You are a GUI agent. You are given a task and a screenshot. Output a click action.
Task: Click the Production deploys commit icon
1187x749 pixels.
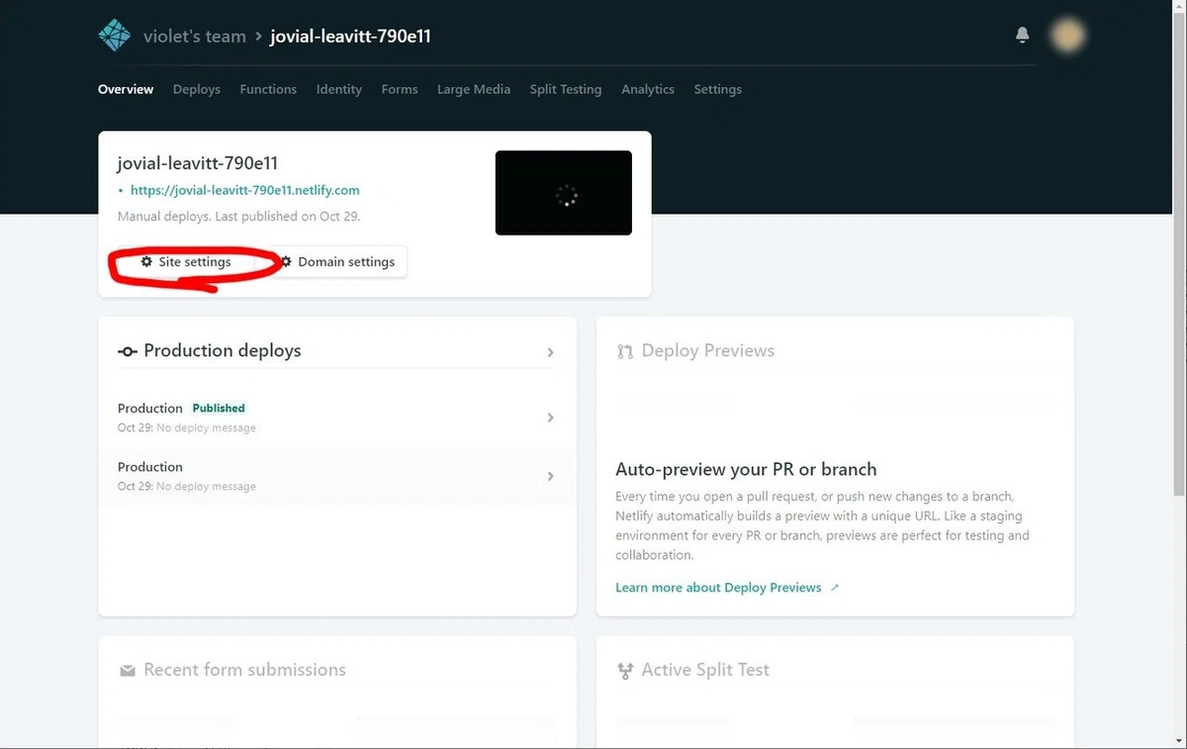pos(127,351)
